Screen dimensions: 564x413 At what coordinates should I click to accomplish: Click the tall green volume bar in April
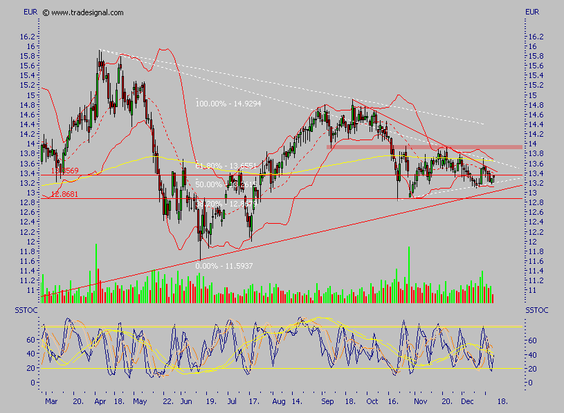(95, 273)
